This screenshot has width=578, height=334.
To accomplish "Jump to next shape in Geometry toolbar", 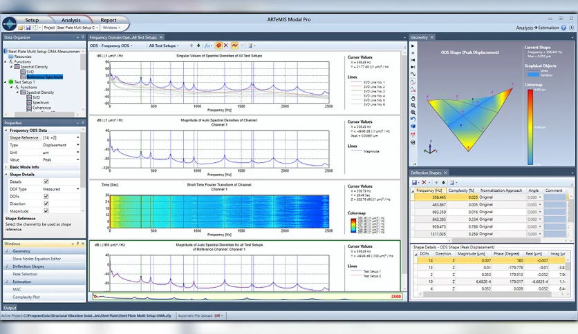I will tap(413, 67).
